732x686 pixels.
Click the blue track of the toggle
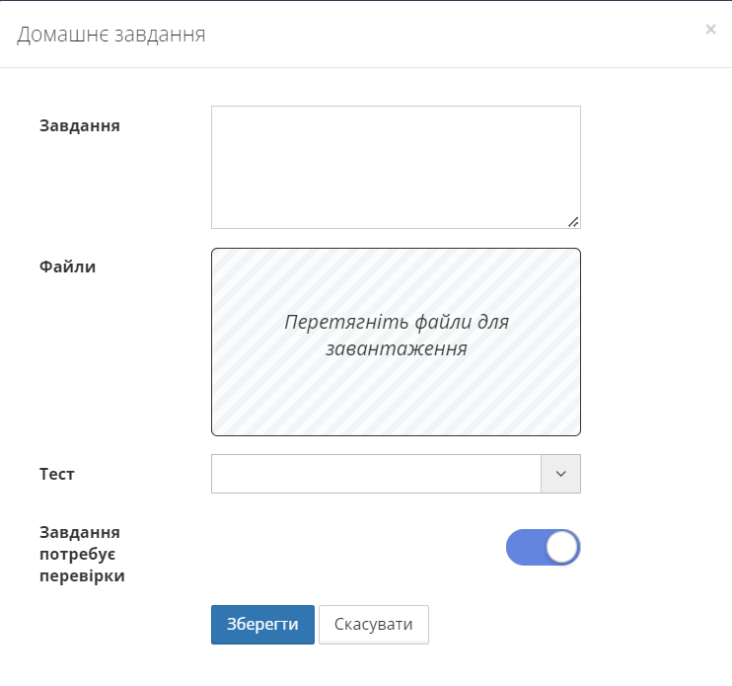(x=524, y=548)
